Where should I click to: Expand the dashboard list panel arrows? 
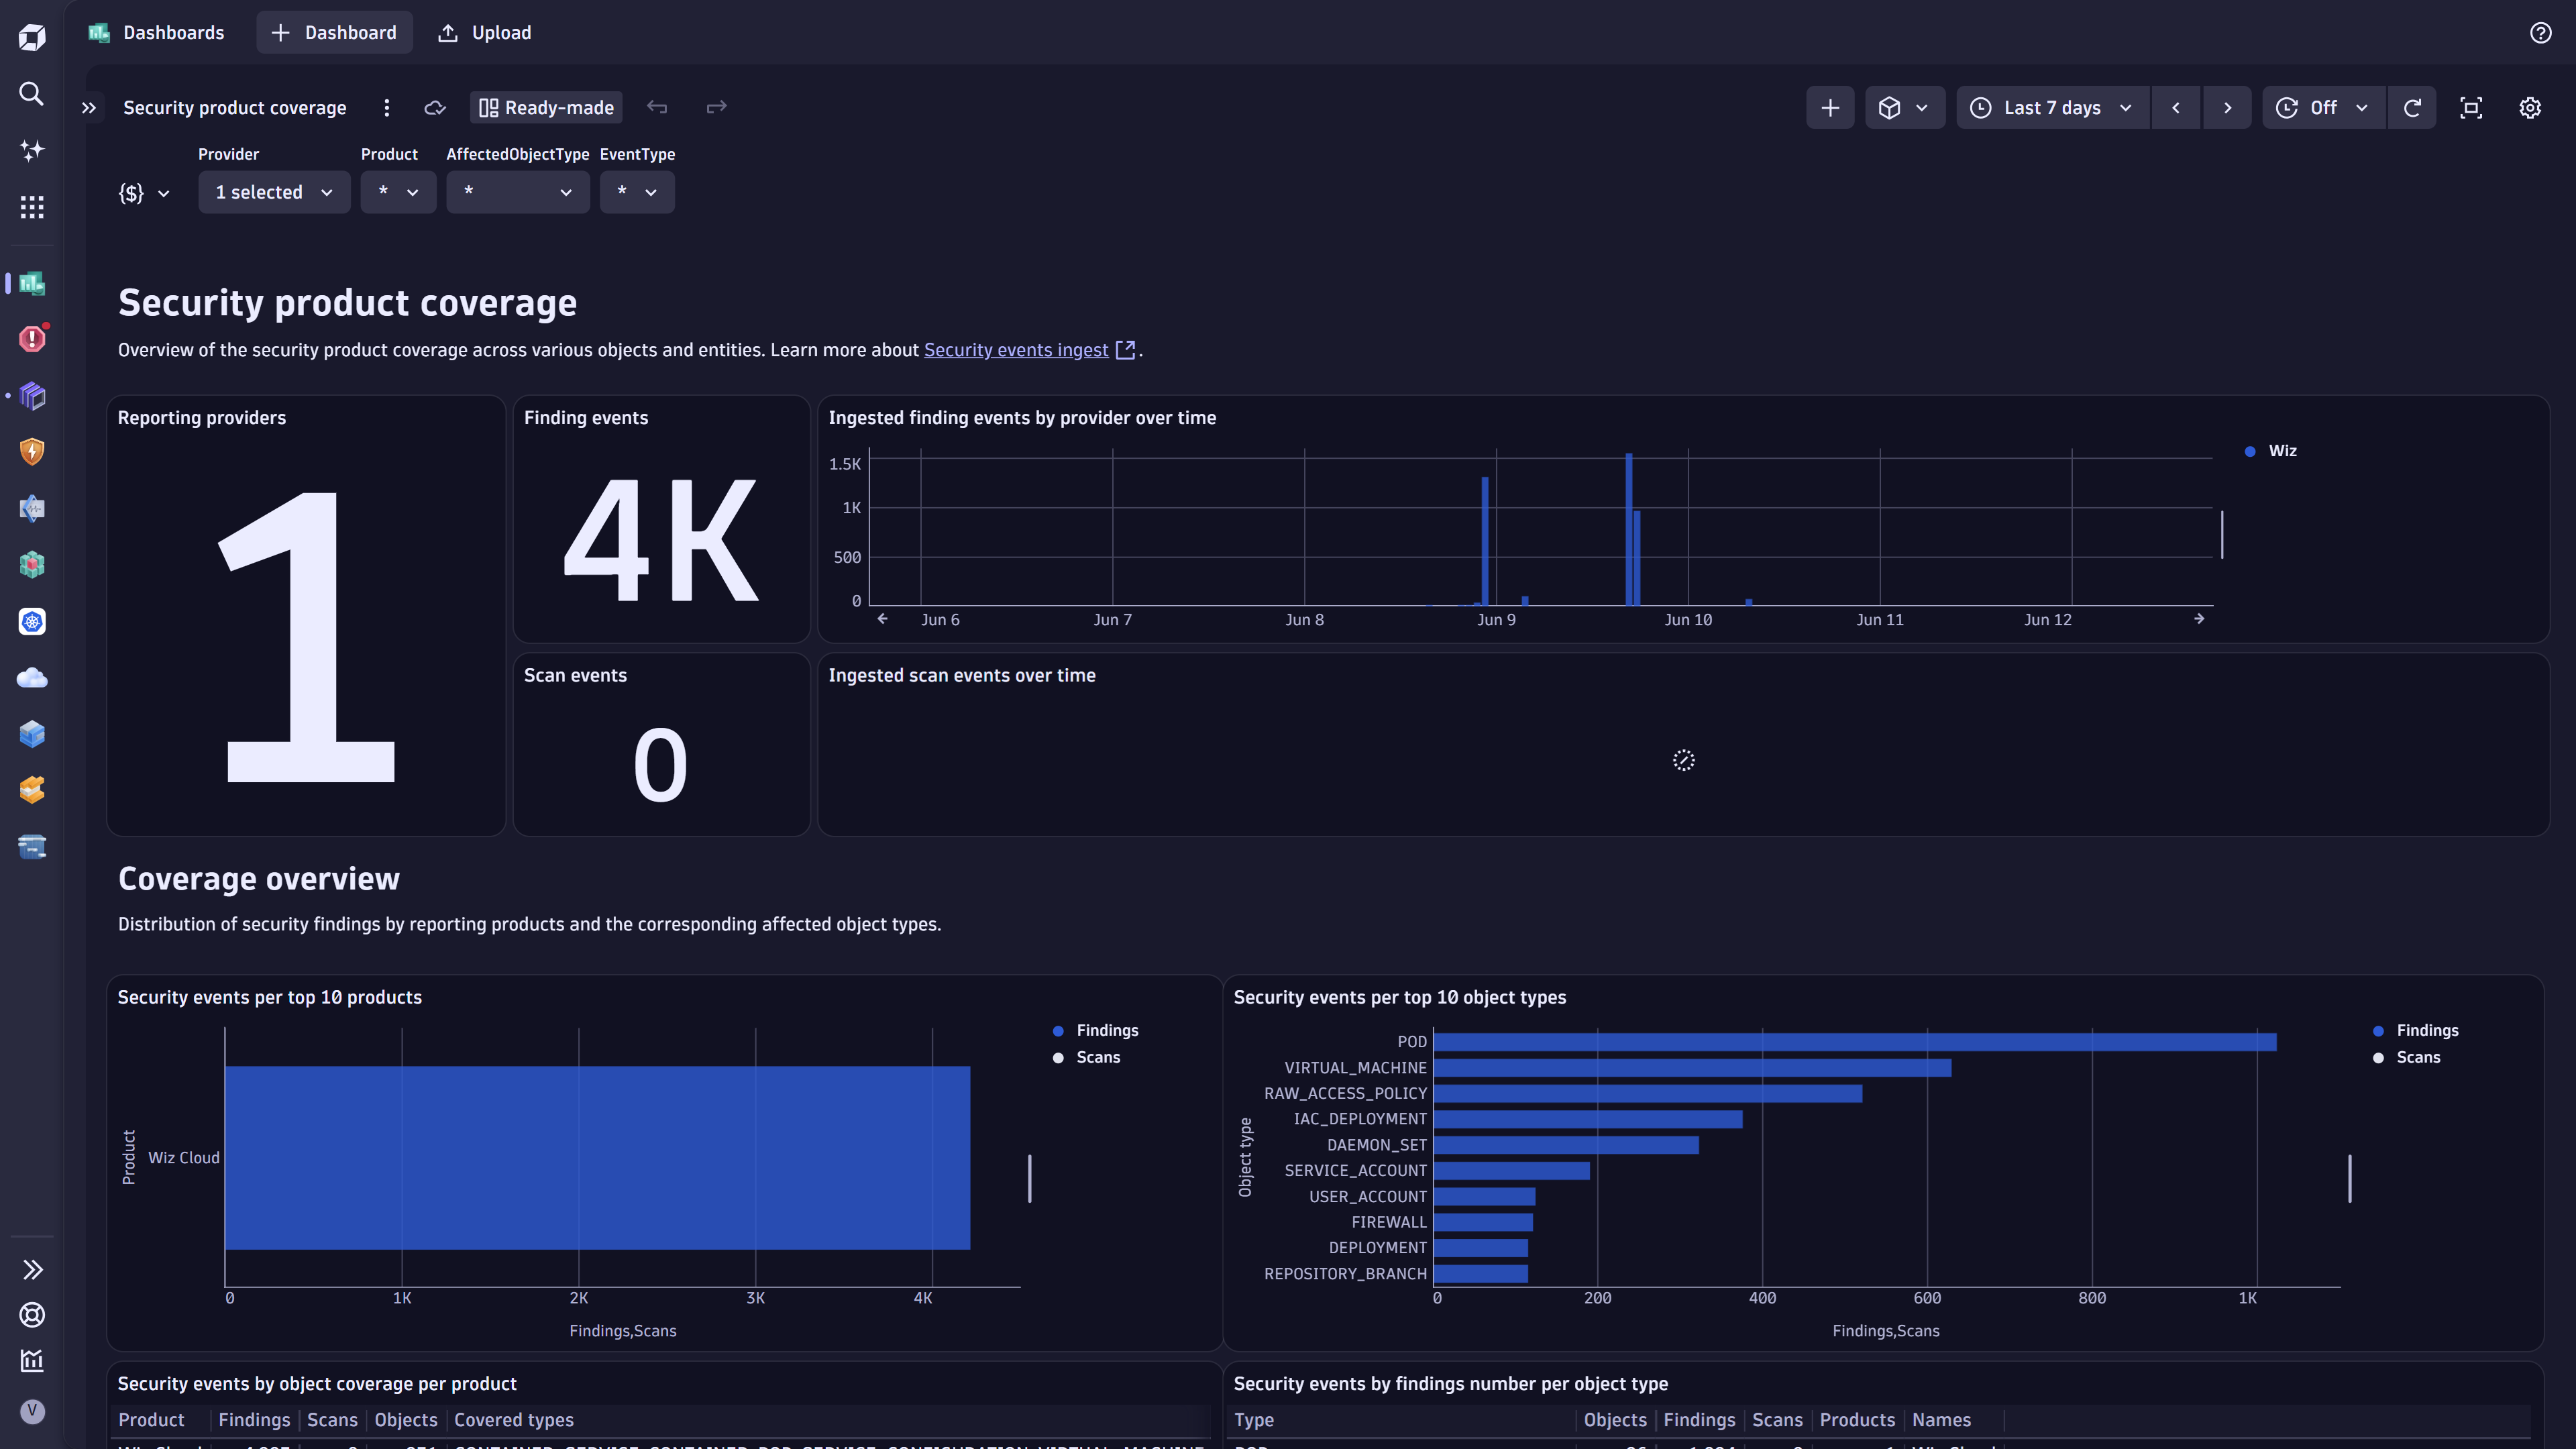(x=89, y=108)
